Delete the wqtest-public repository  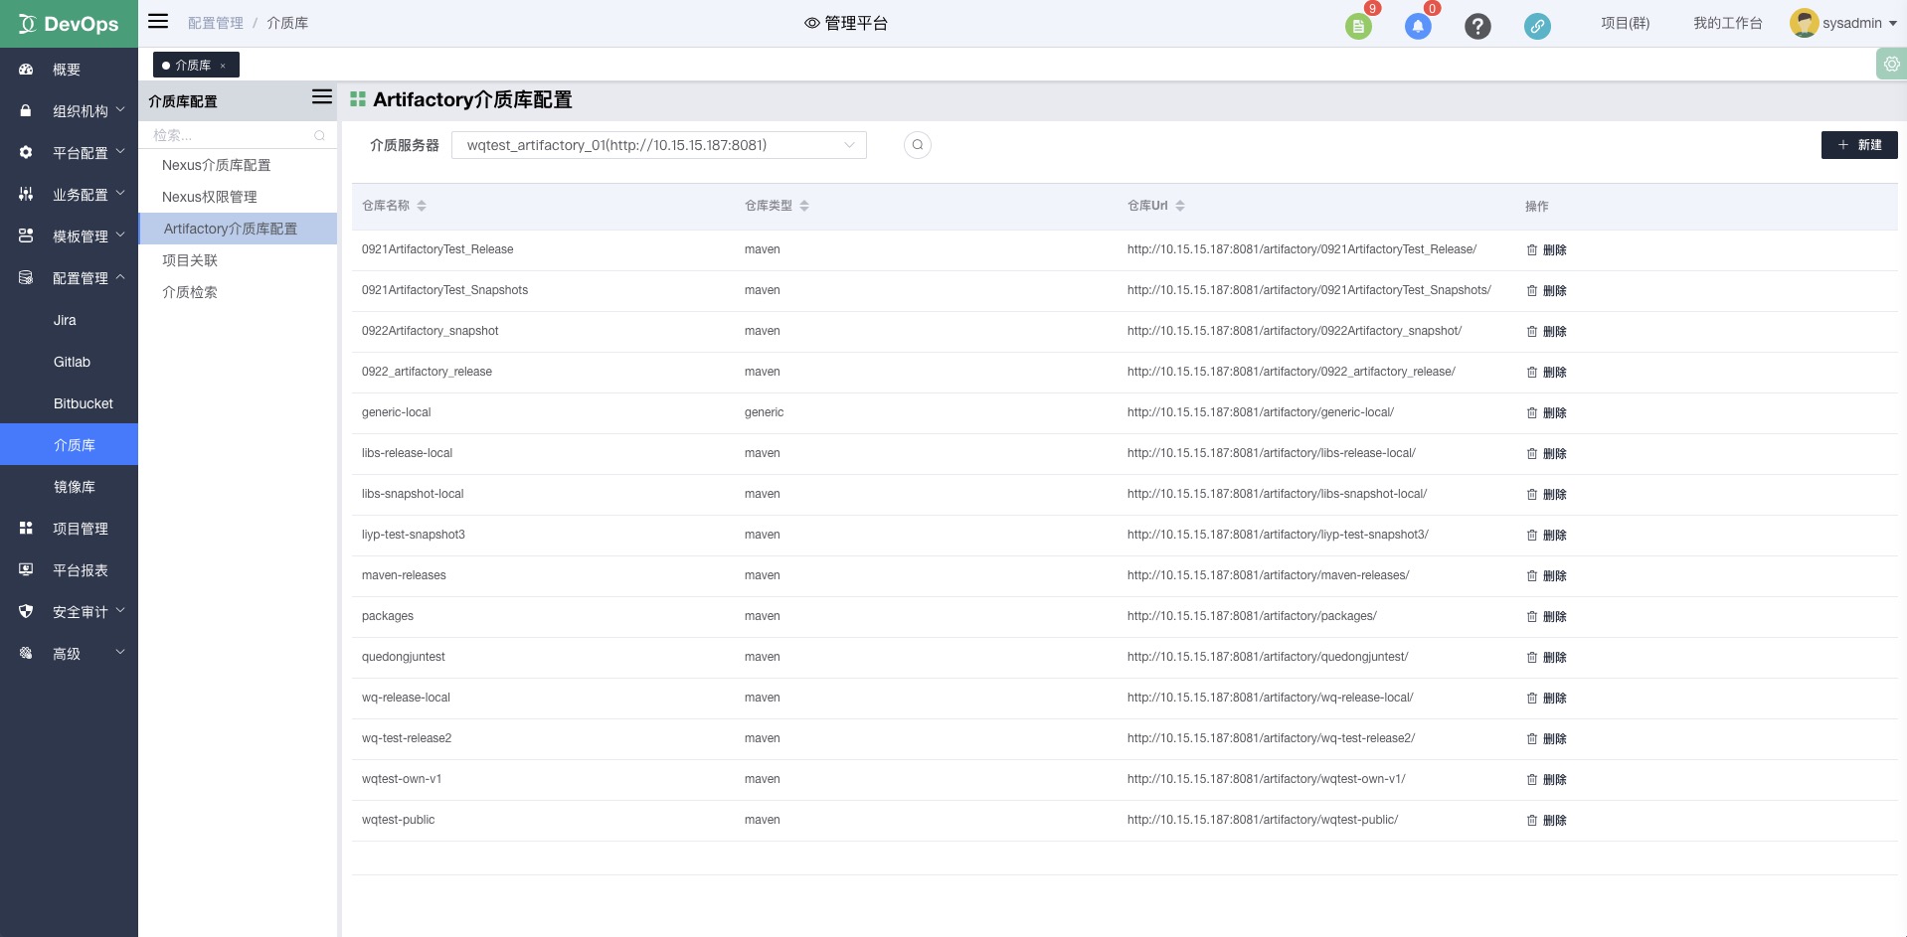click(x=1546, y=821)
